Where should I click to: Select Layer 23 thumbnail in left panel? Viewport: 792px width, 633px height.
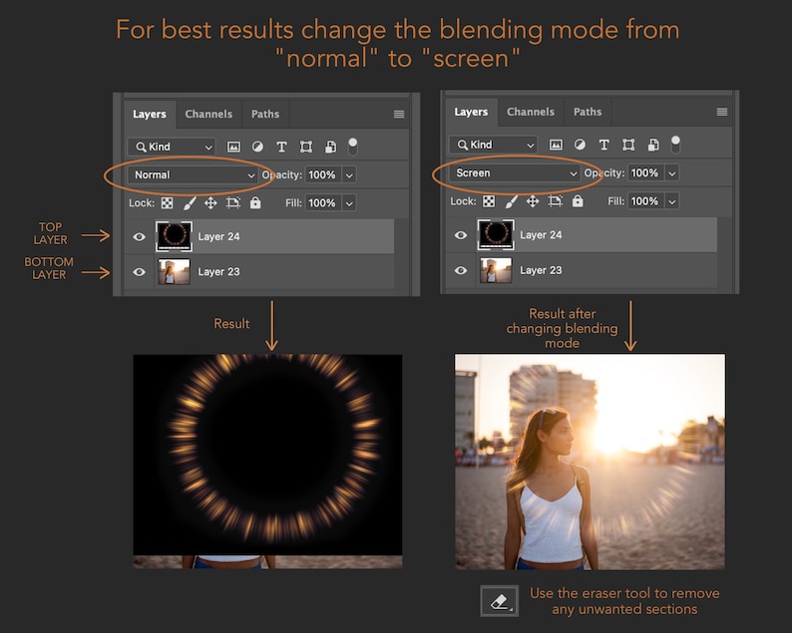pyautogui.click(x=175, y=271)
